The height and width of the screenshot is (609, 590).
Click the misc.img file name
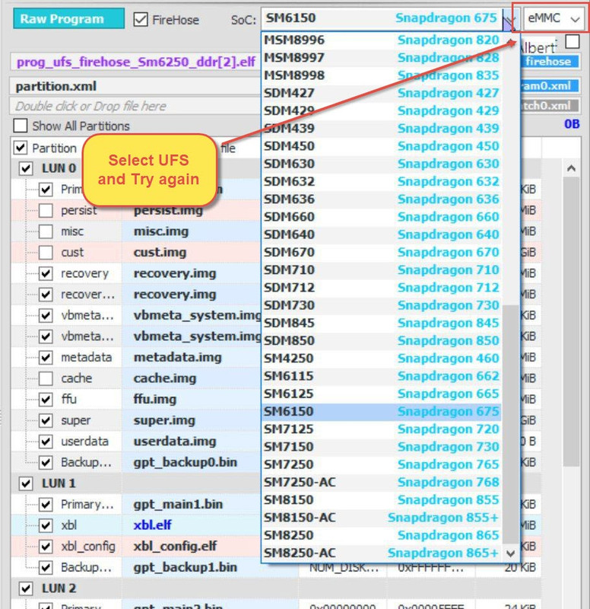coord(161,231)
